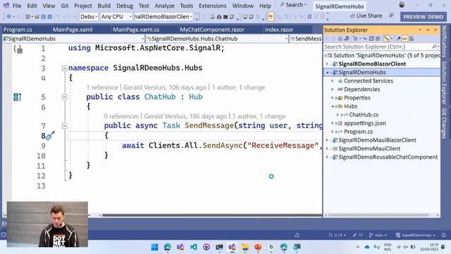Click the screwdriver quick actions icon on line 8
Screen dimensions: 451x254
click(x=50, y=135)
